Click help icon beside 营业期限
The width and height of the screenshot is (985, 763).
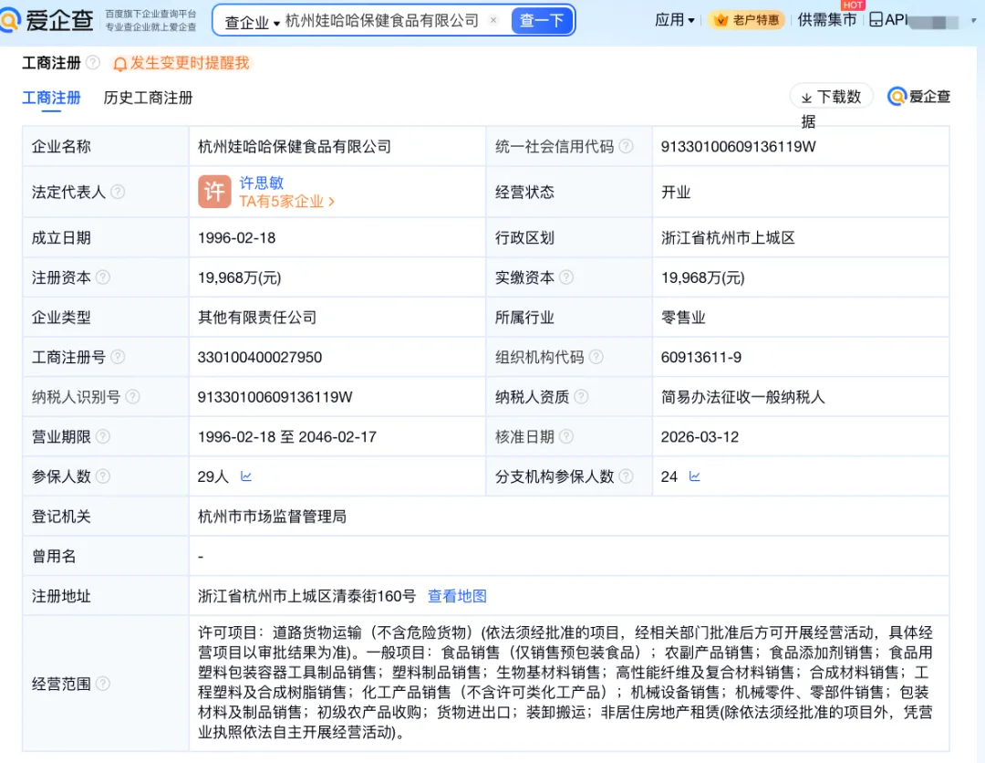coord(103,436)
